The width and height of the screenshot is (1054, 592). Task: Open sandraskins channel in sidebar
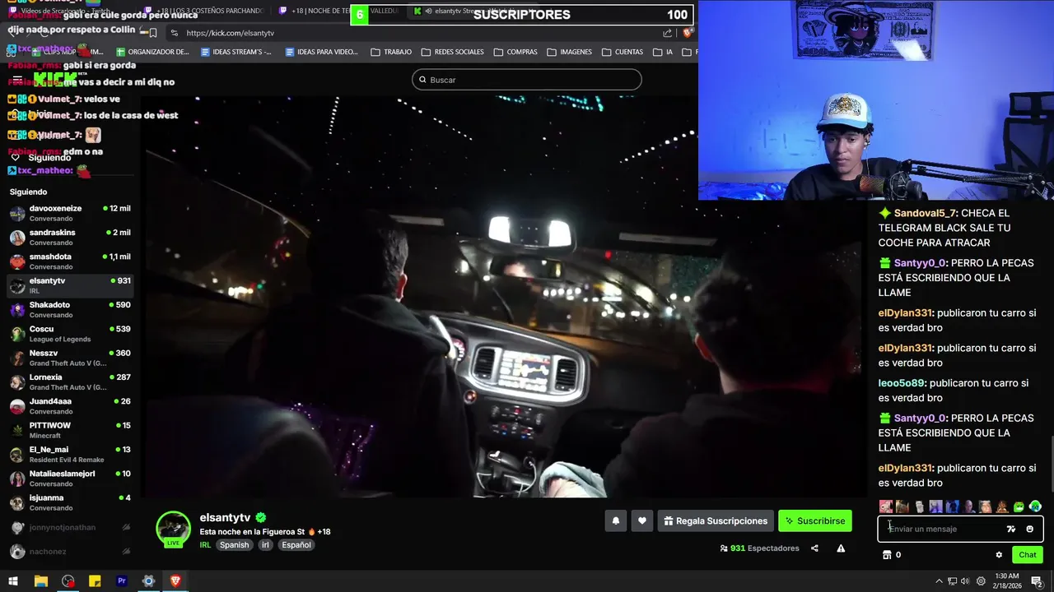click(x=70, y=238)
